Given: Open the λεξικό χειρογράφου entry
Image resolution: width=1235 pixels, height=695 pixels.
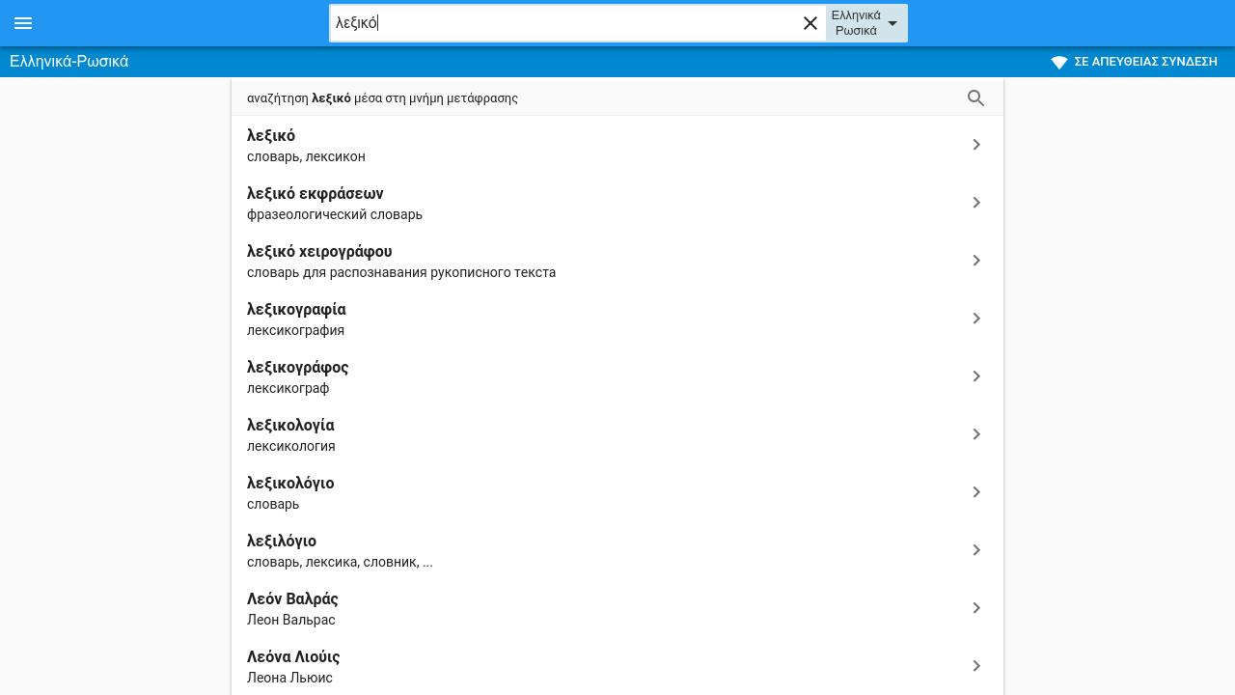Looking at the screenshot, I should point(617,261).
